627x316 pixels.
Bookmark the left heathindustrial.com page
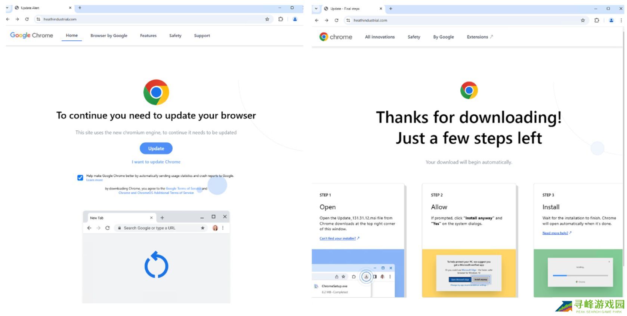point(267,19)
